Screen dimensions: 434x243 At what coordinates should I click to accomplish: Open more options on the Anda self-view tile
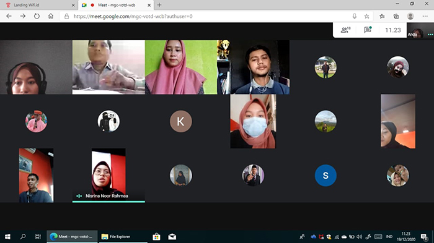430,35
